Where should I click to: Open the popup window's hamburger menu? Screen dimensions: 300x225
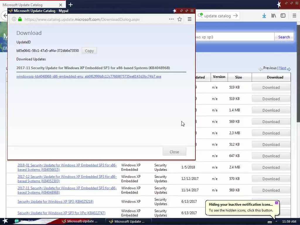coord(190,19)
